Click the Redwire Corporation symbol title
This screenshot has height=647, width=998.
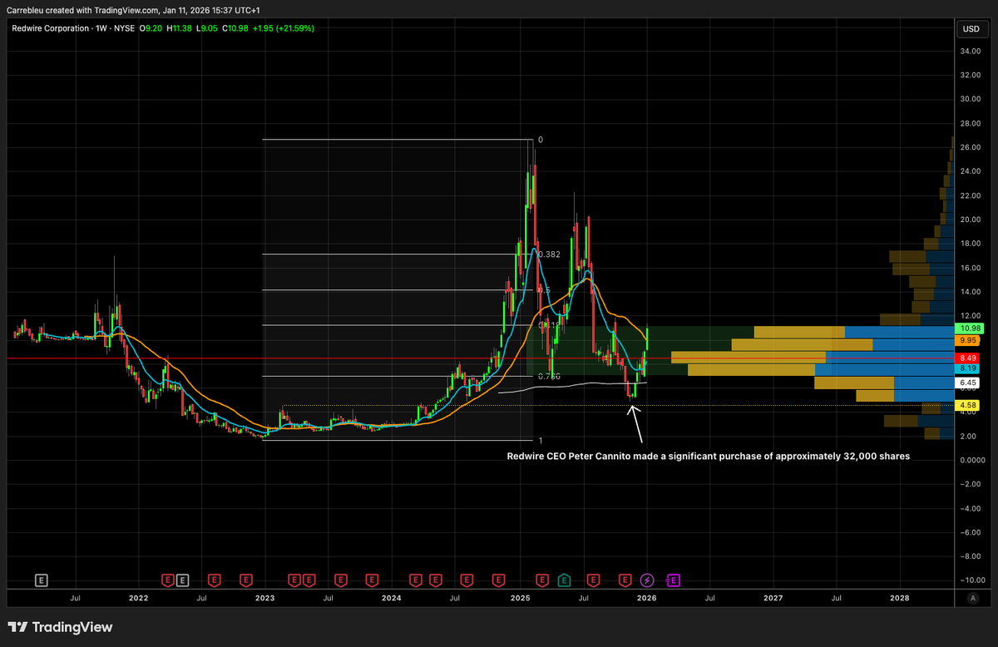50,28
